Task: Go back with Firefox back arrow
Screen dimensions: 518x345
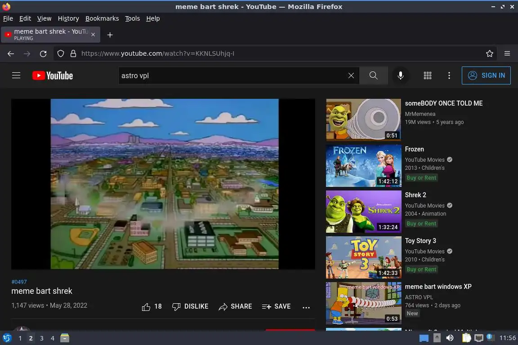Action: (x=11, y=53)
